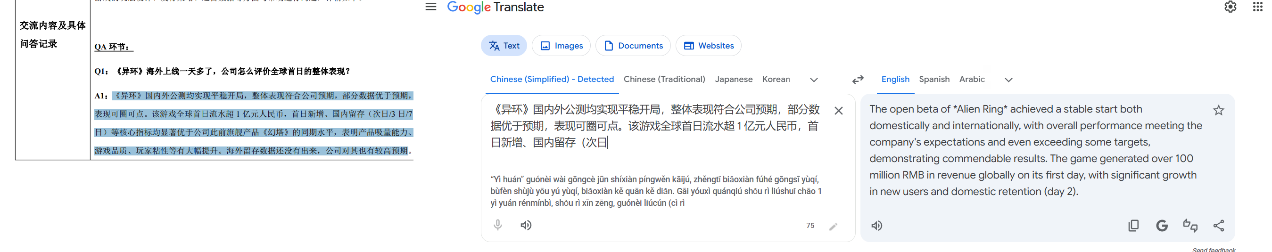Choose Japanese as source language
Viewport: 1272px width, 252px height.
click(733, 79)
